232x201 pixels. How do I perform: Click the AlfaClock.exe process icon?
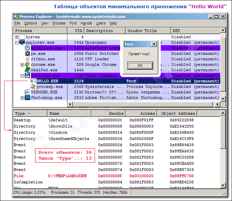point(28,48)
